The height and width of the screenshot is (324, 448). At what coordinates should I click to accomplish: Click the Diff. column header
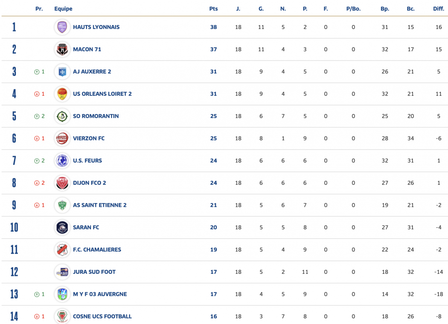tap(439, 9)
